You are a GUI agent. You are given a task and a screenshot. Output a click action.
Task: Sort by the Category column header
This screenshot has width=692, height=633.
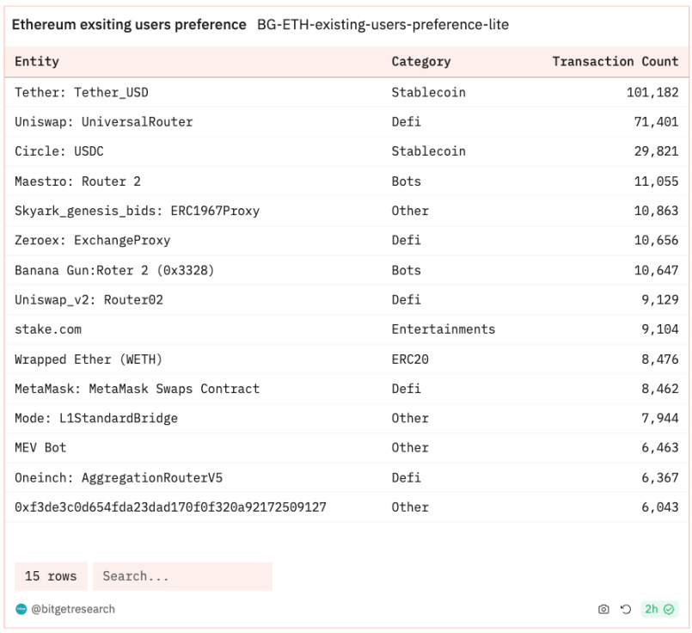(x=420, y=62)
